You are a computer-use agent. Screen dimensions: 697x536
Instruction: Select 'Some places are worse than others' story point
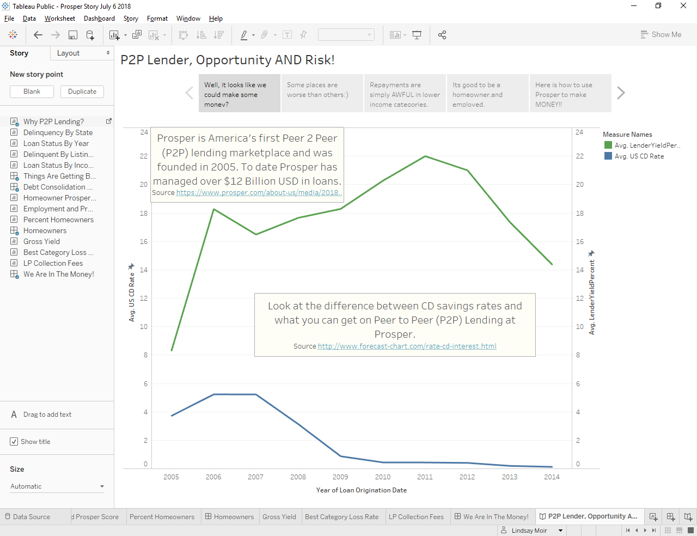322,93
